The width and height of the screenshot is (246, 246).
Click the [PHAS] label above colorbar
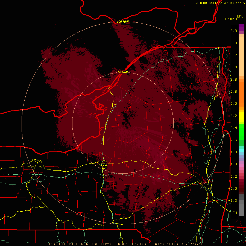[x=231, y=19]
